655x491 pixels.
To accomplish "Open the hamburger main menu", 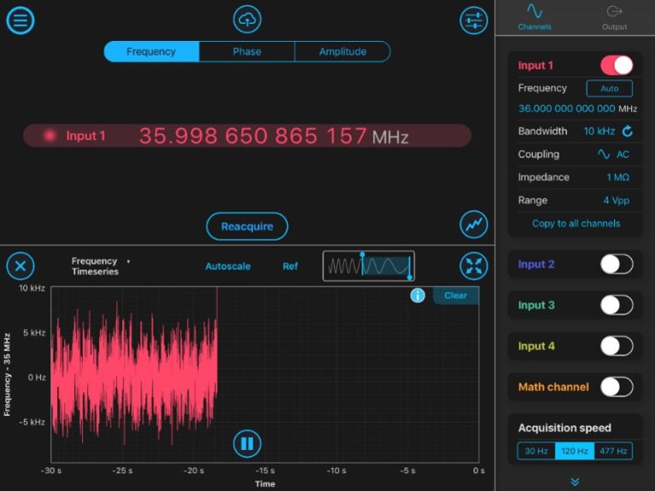I will point(20,20).
